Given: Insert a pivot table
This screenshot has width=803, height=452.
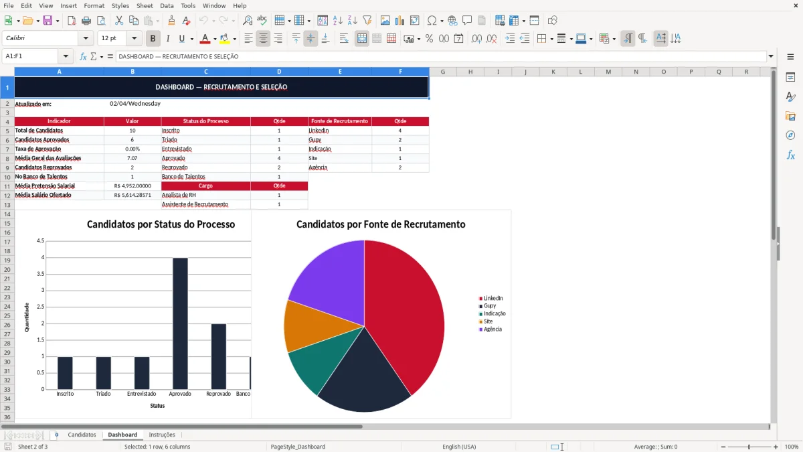Looking at the screenshot, I should [414, 21].
